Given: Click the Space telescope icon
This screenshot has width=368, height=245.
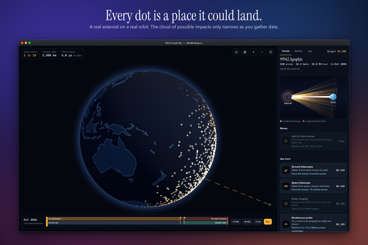Looking at the screenshot, I should pos(286,186).
